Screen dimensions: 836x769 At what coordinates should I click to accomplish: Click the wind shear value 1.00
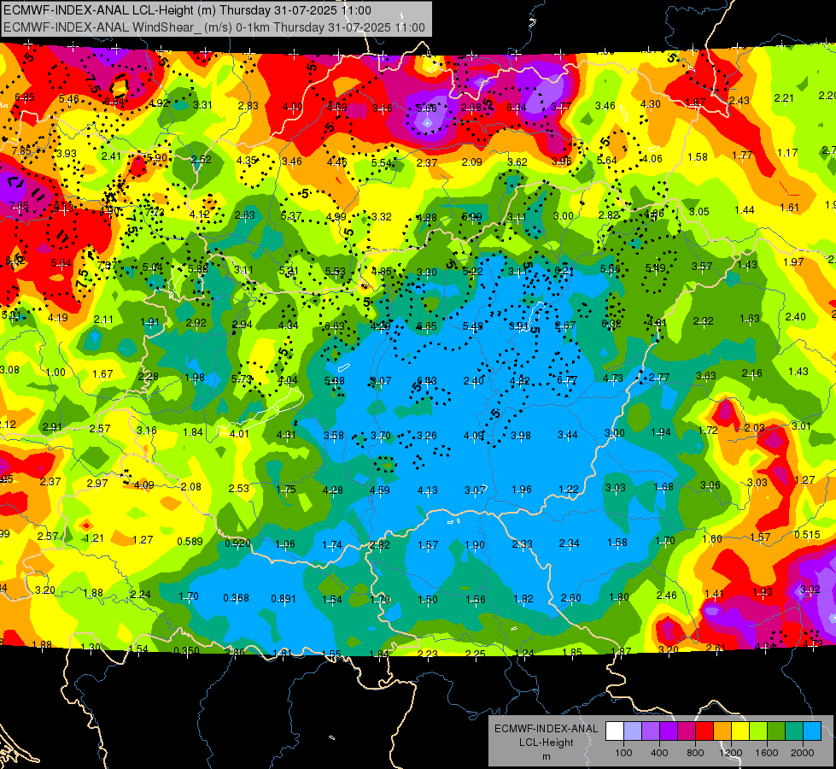point(56,373)
